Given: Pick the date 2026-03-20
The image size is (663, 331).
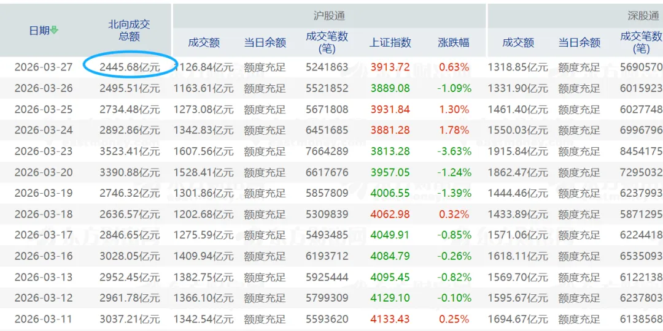Looking at the screenshot, I should click(x=44, y=172).
